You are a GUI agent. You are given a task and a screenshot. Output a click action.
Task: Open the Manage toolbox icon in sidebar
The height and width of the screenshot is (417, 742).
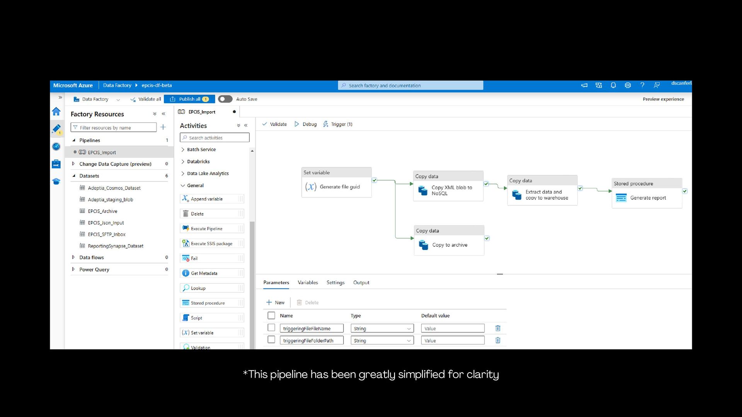coord(56,164)
